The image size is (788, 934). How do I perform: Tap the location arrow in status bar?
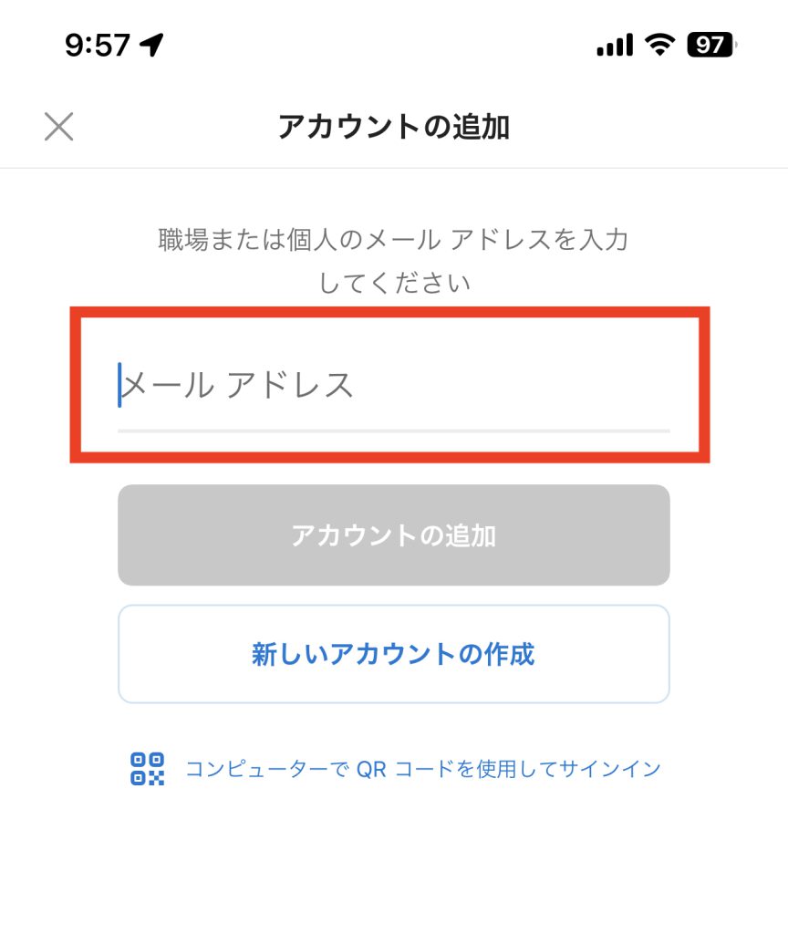151,44
